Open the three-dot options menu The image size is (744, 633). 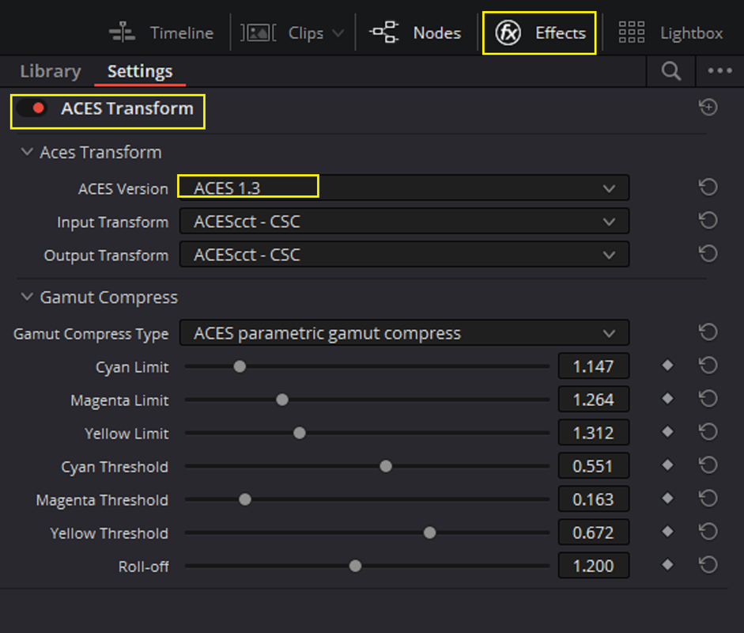click(x=719, y=70)
